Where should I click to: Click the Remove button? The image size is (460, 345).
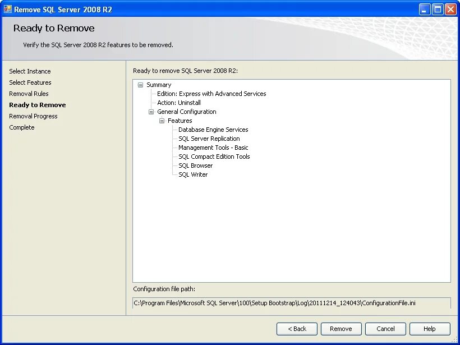pos(341,329)
